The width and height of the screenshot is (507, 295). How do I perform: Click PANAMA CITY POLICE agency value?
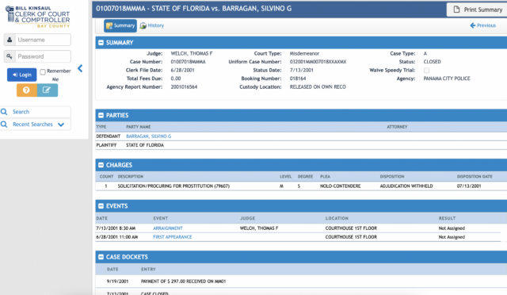coord(447,79)
